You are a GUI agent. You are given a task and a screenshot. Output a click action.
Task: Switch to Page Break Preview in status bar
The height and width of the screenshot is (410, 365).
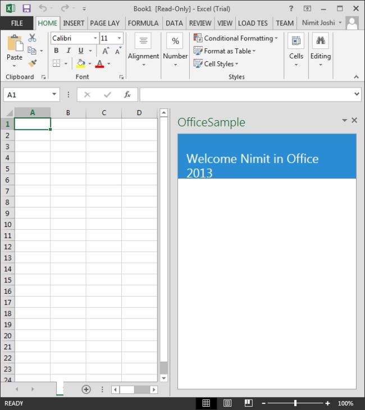(248, 403)
